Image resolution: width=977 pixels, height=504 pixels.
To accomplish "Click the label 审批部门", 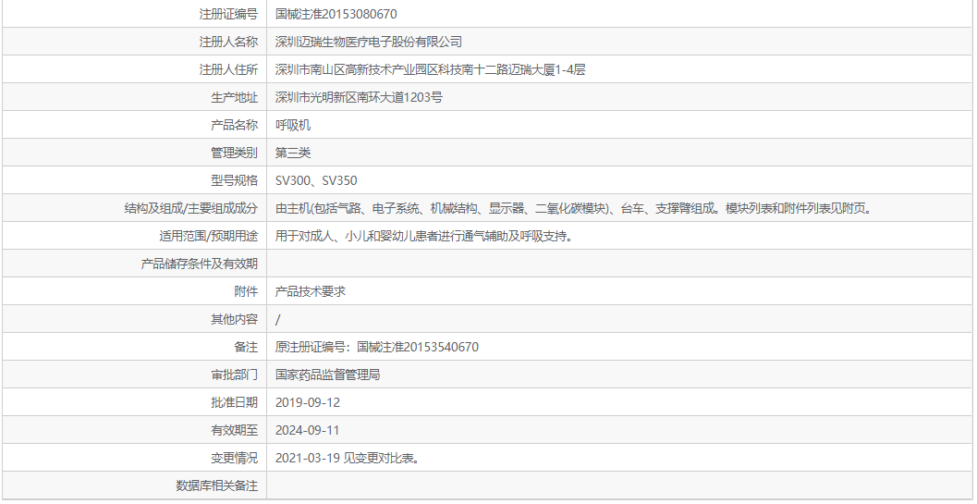I will (x=234, y=375).
